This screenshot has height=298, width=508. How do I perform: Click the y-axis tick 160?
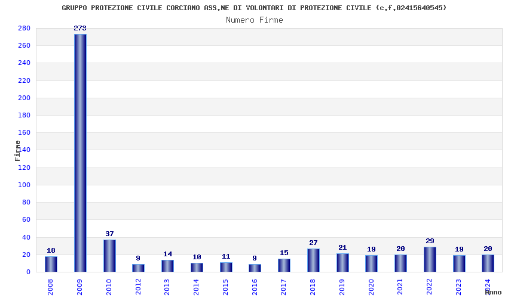(x=24, y=133)
